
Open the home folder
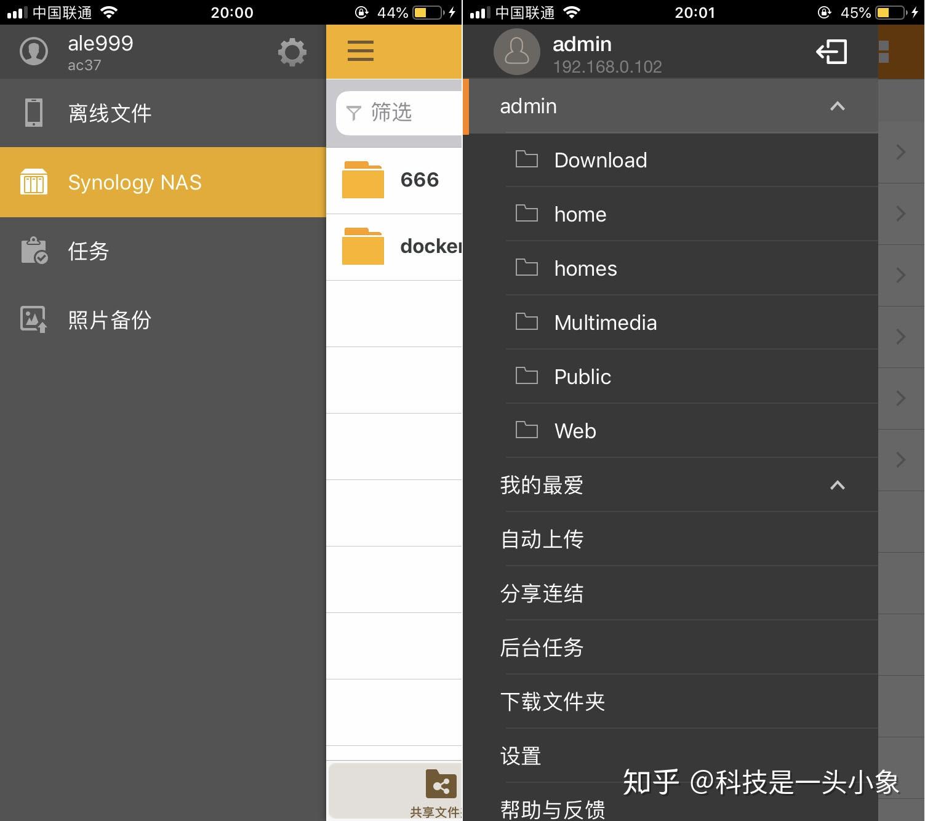(x=692, y=214)
